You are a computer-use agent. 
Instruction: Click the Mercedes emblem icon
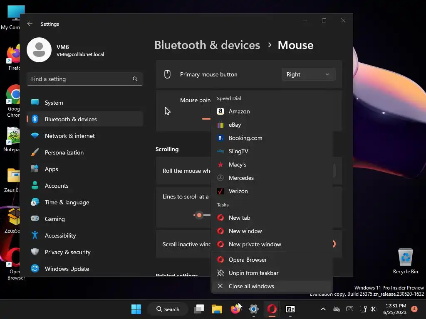coord(220,178)
